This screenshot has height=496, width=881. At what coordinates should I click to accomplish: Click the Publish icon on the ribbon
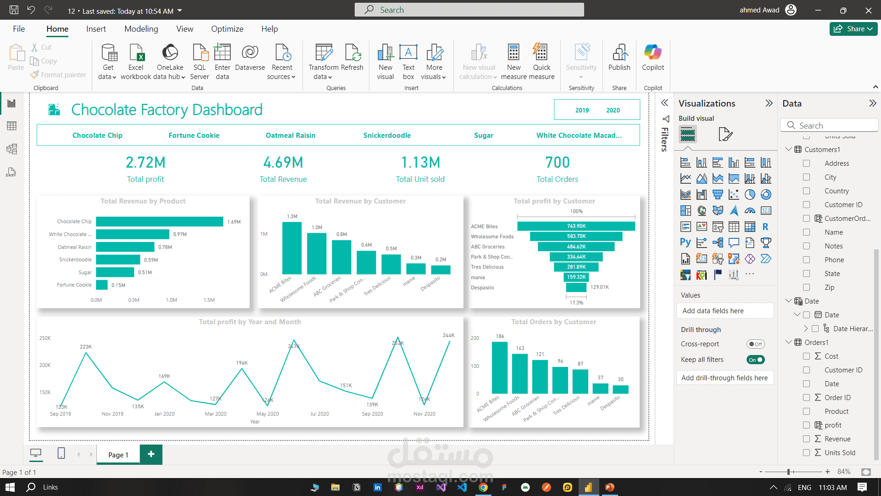[x=619, y=60]
